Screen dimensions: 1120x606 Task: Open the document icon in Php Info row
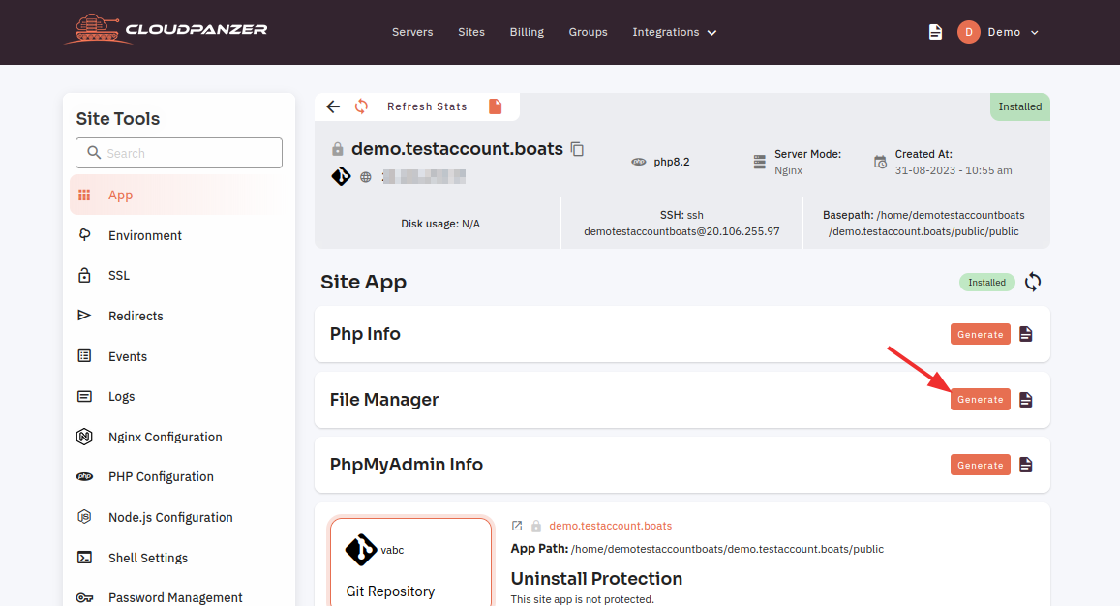pos(1026,334)
